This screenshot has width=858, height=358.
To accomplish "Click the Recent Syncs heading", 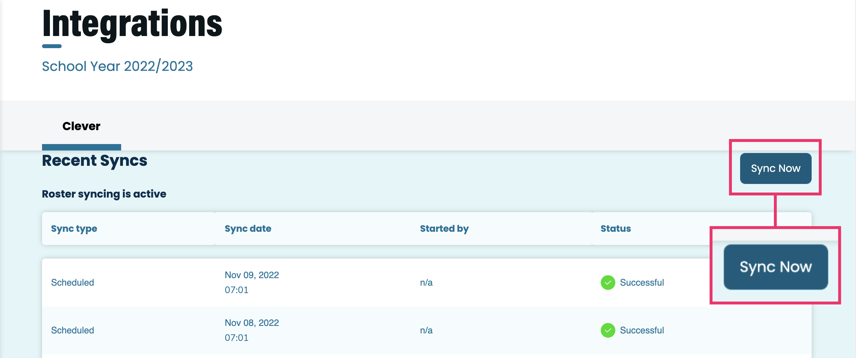I will pos(94,160).
